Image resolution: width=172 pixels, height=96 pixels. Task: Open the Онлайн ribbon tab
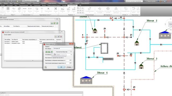64,5
